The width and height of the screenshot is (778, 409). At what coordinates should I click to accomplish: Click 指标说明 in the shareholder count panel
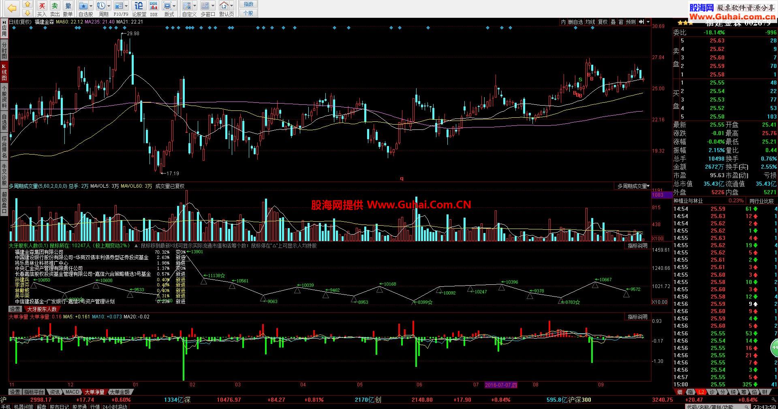tap(638, 246)
